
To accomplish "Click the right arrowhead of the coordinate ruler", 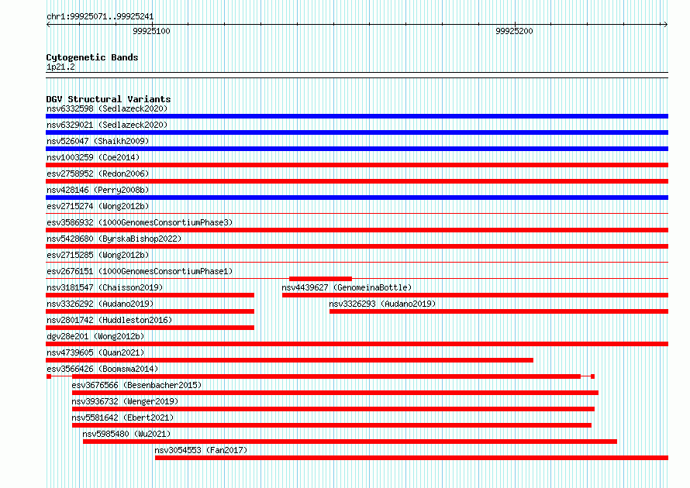I will [666, 25].
